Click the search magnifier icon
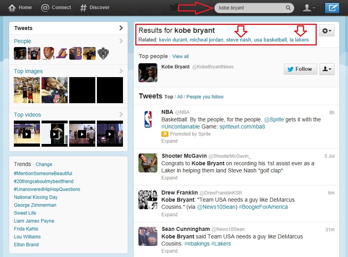Viewport: 348px width, 257px height. 288,8
